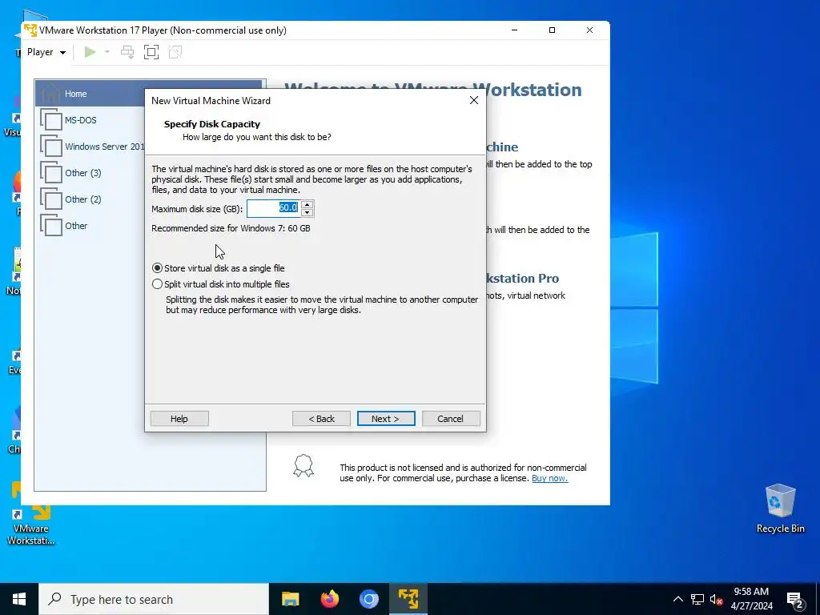Decrease disk size with down spinner arrow
The width and height of the screenshot is (820, 615).
(307, 212)
